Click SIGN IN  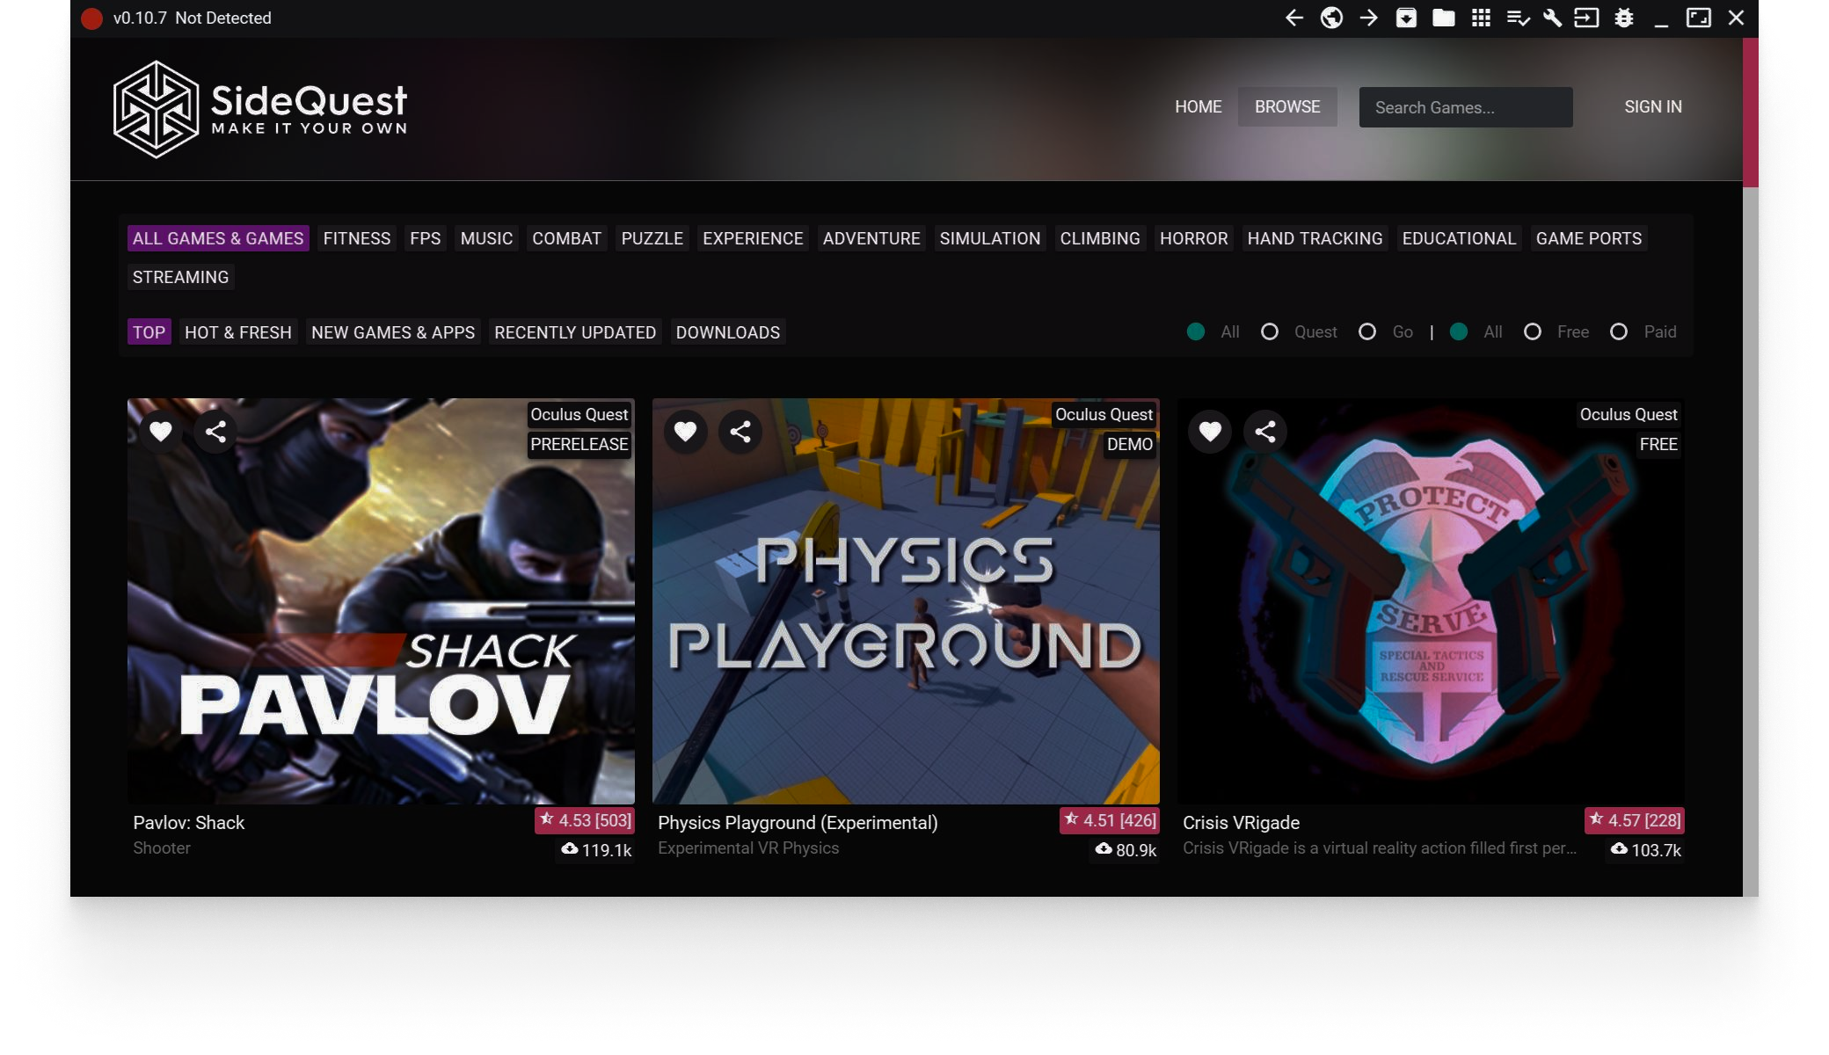click(x=1653, y=106)
